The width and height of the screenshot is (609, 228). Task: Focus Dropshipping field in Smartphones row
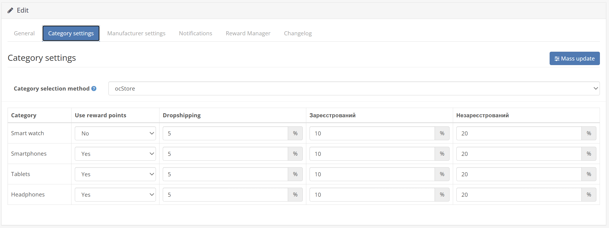225,154
